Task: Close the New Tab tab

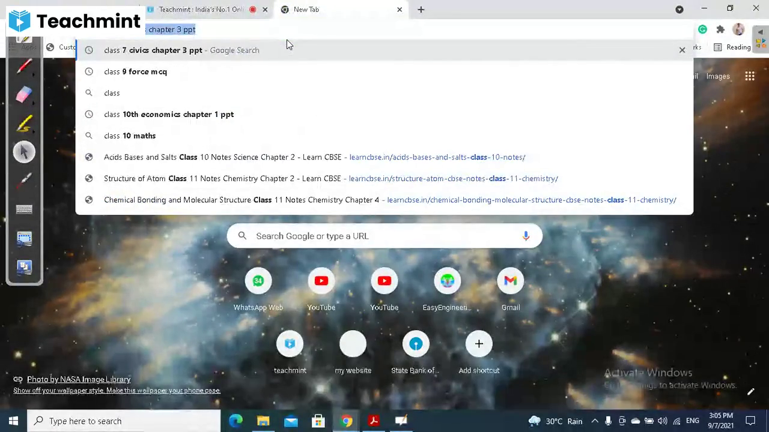Action: 400,10
